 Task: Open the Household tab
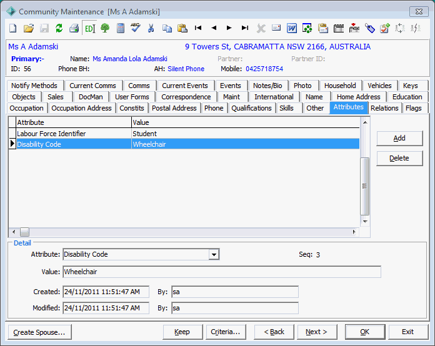coord(340,86)
